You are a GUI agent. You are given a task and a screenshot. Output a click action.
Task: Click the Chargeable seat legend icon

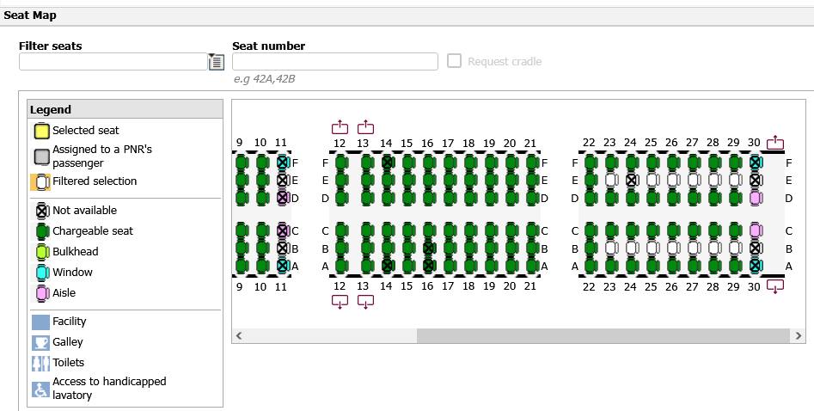(x=42, y=231)
